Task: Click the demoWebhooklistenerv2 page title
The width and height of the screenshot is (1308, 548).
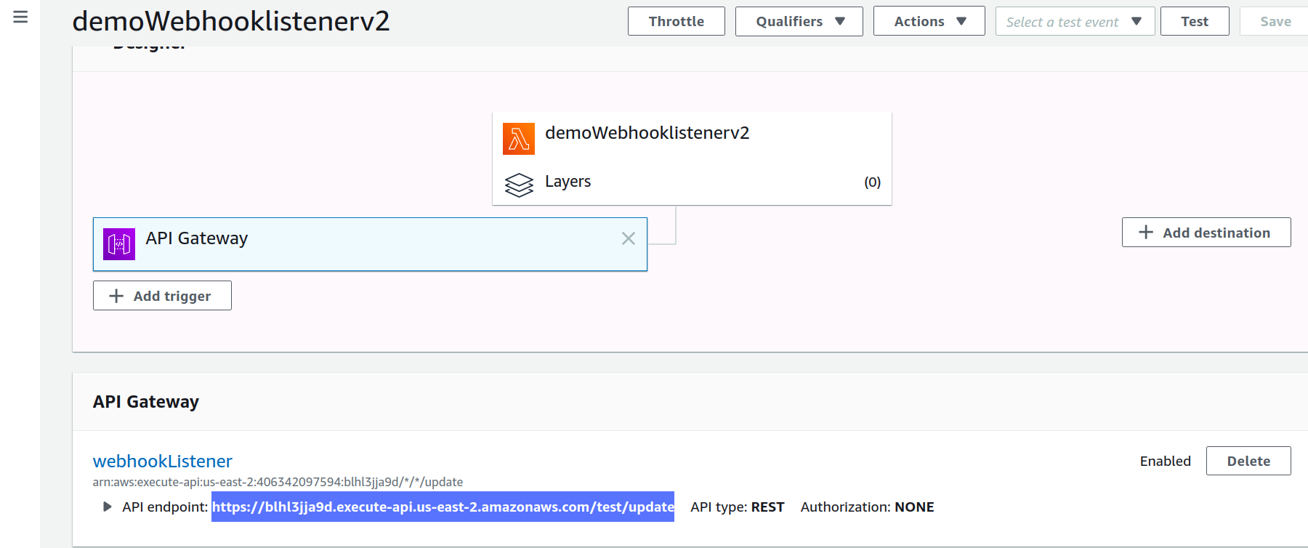Action: (231, 21)
